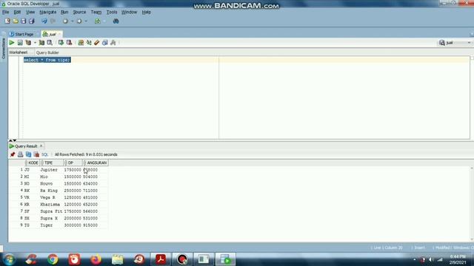Click the blue Refresh icon in result toolbar
This screenshot has height=266, width=474.
pyautogui.click(x=28, y=154)
